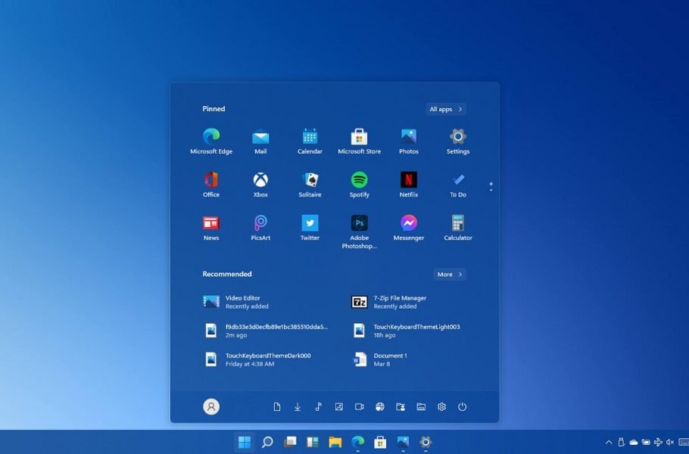The image size is (689, 454).
Task: Open the Network shortcut in Start footer
Action: (x=379, y=406)
